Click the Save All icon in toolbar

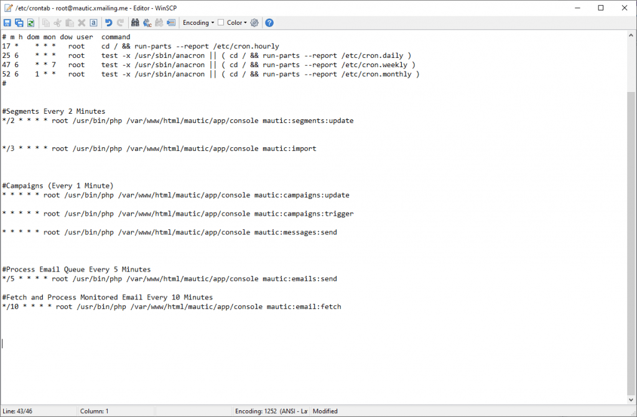coord(19,23)
